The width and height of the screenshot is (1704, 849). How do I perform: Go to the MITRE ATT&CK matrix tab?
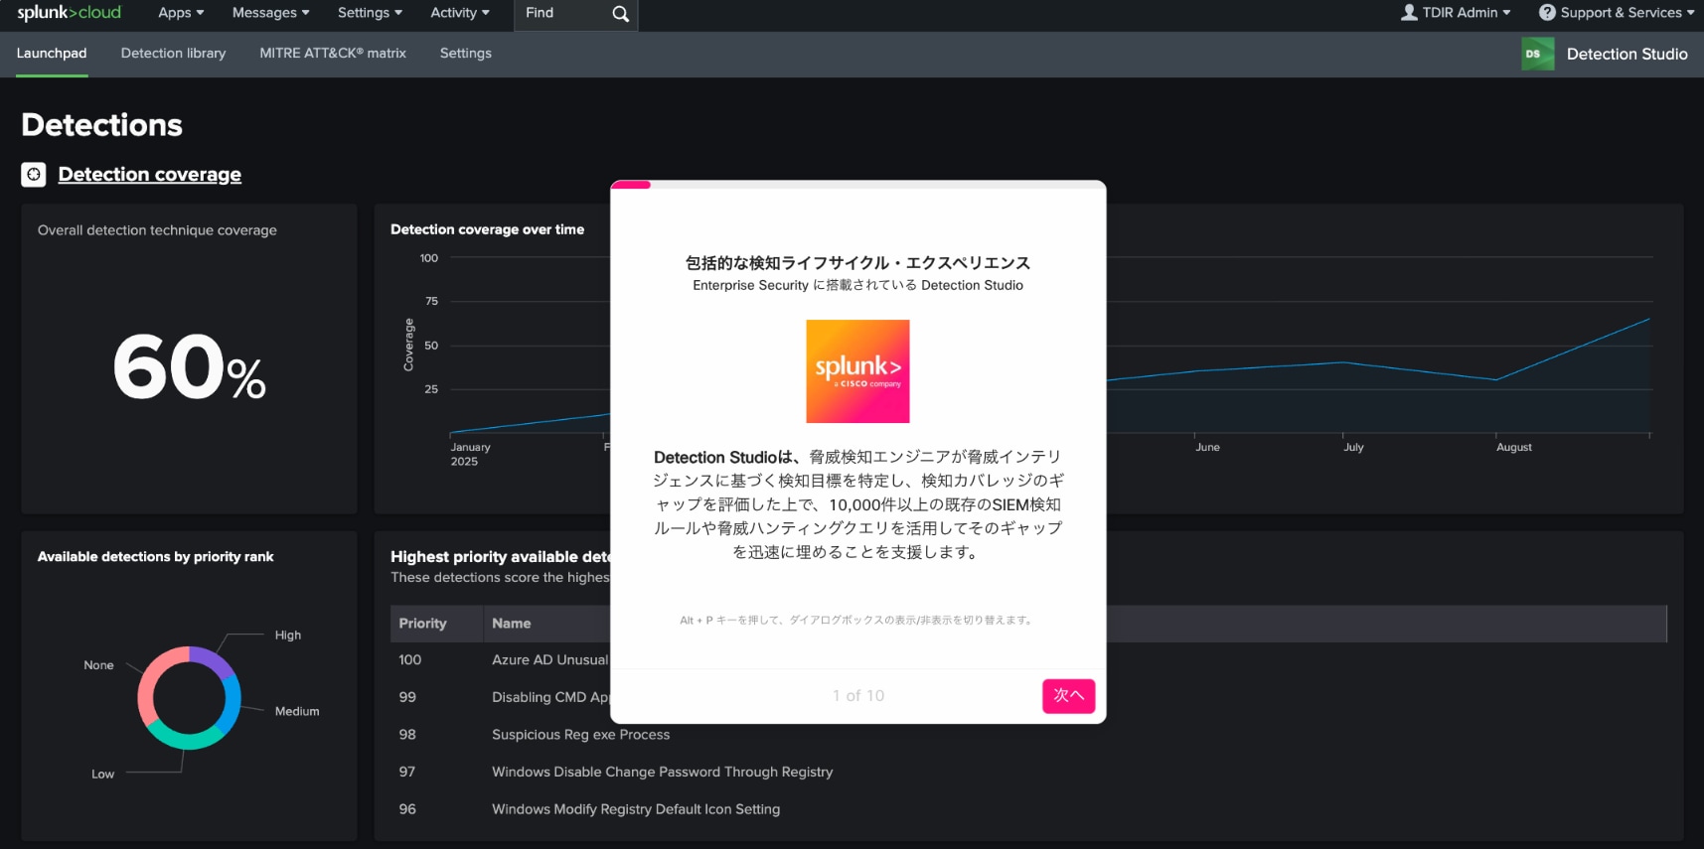333,54
